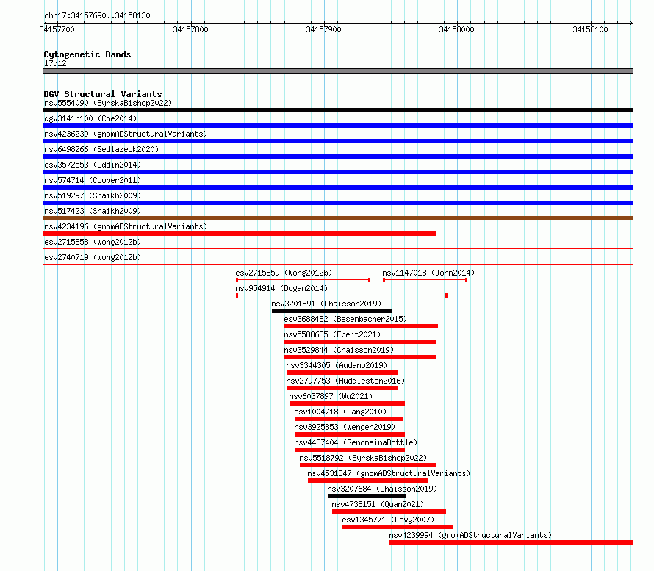
Task: Select nsv519297 (Shaikh2009) label
Action: [93, 195]
